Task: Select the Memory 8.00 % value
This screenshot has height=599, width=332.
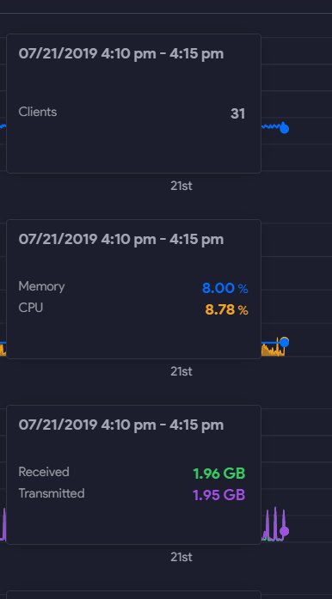Action: [x=224, y=289]
